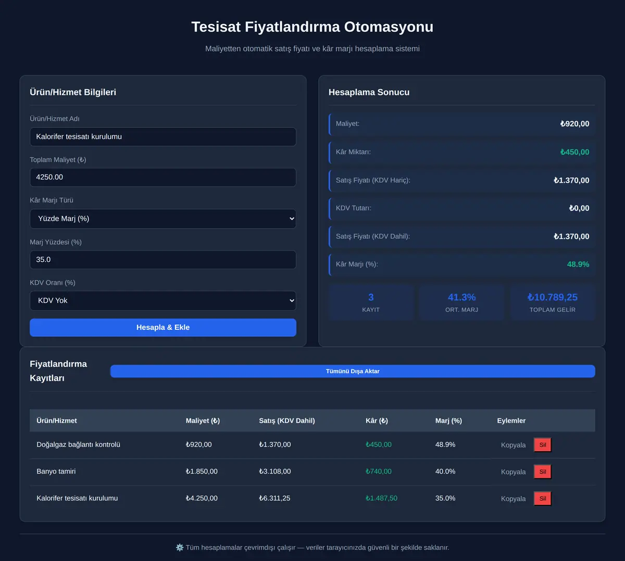
Task: Click the Toplam Maliyet input field
Action: 163,177
